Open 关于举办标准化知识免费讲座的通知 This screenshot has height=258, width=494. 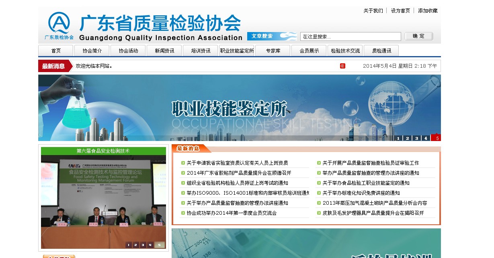361,193
